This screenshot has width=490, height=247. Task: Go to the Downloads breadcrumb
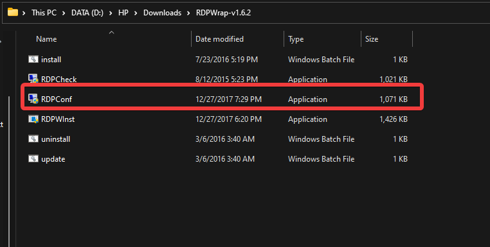[x=162, y=13]
